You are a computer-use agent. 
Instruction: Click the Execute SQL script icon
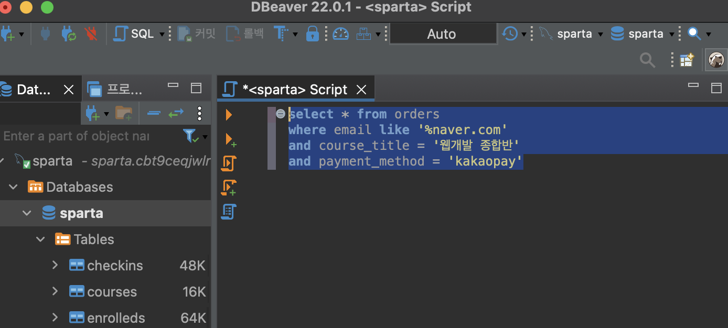click(229, 163)
